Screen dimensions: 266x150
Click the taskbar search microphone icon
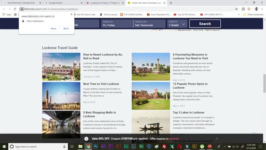64,146
